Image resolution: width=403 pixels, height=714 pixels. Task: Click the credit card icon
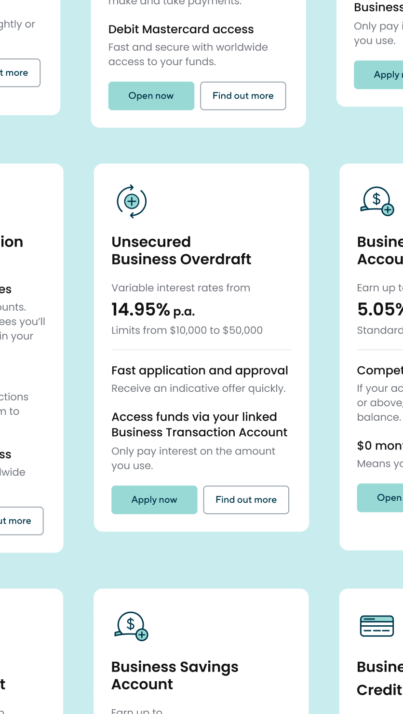[377, 626]
